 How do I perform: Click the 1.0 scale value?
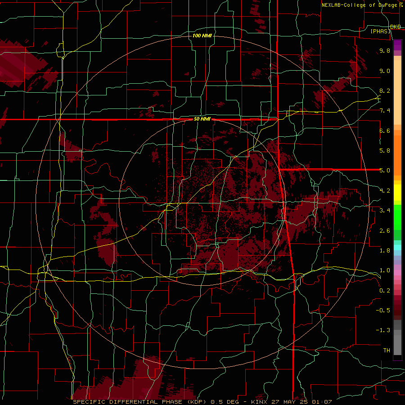pyautogui.click(x=385, y=271)
